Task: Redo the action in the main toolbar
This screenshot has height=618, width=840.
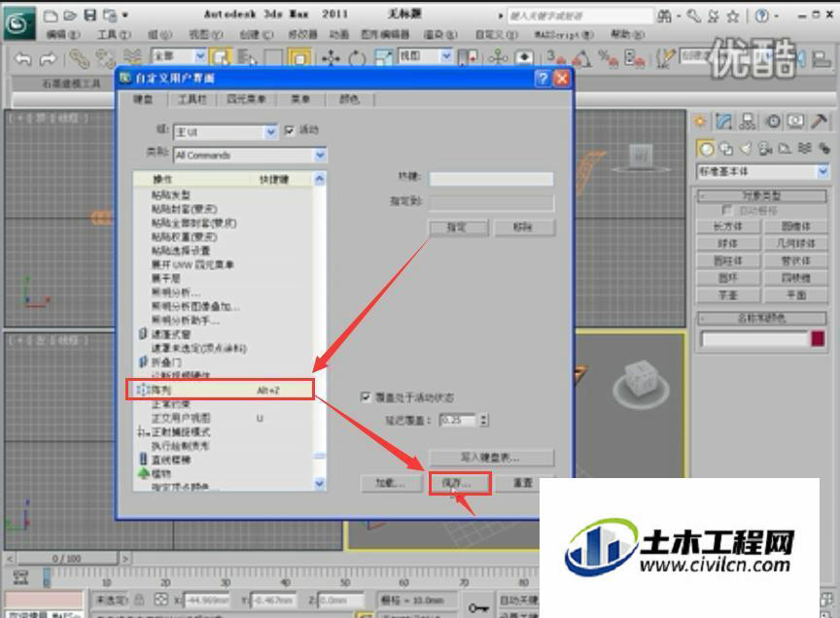Action: point(49,58)
